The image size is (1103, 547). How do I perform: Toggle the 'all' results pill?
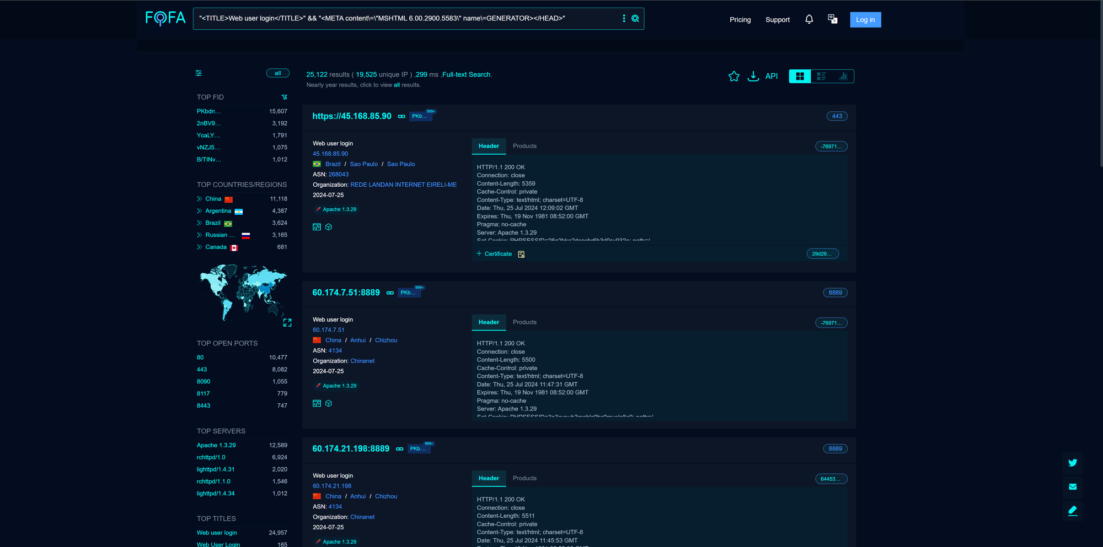[278, 73]
